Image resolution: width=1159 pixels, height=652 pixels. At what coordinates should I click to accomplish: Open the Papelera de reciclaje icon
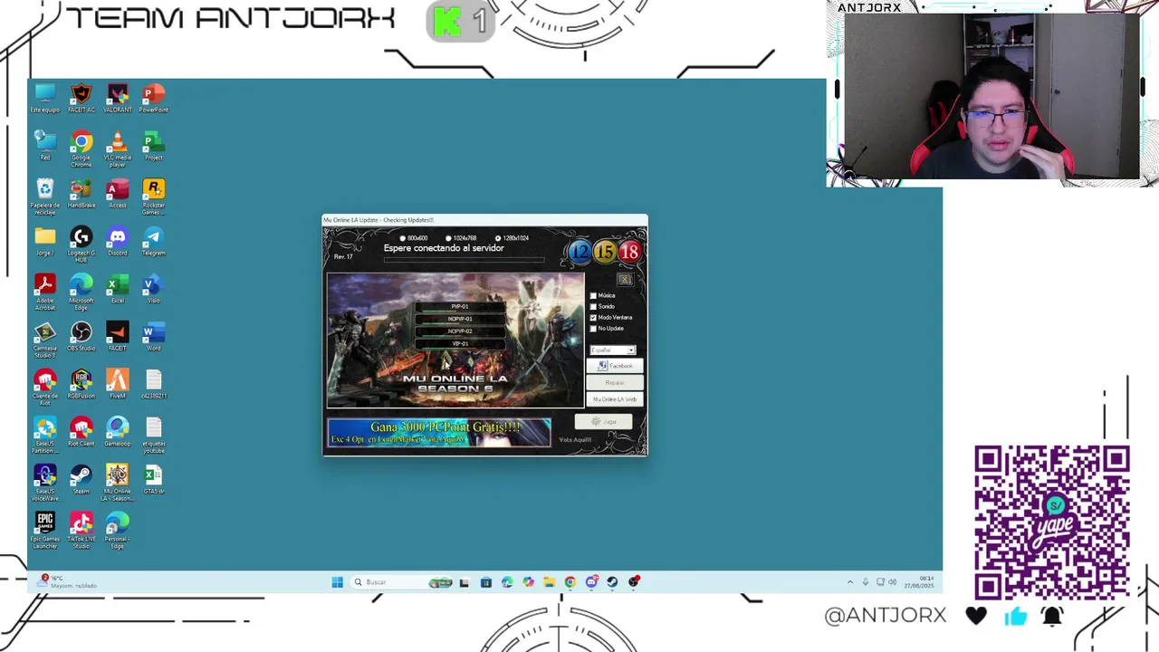coord(45,197)
